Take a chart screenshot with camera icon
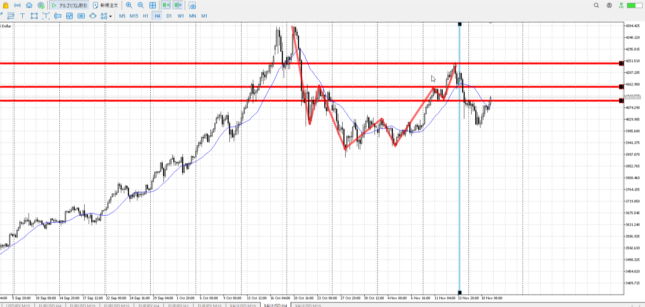645x307 pixels. coord(192,5)
